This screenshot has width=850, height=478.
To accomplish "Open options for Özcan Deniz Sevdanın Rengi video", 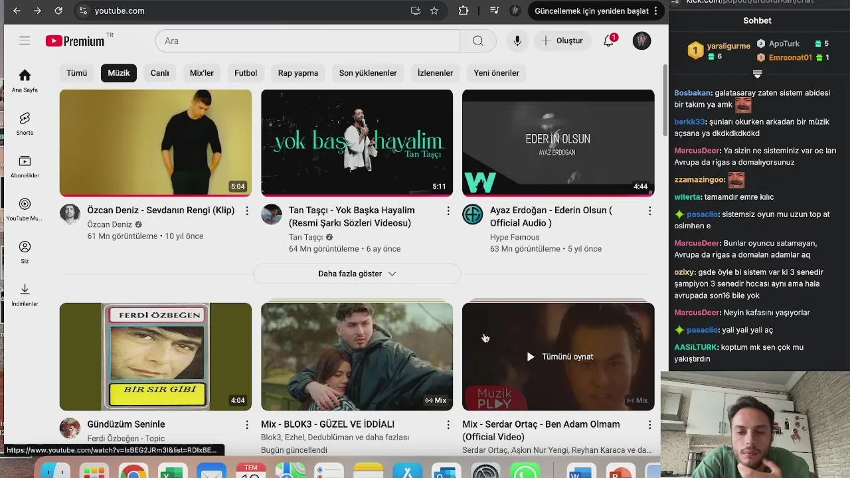I will [x=247, y=211].
